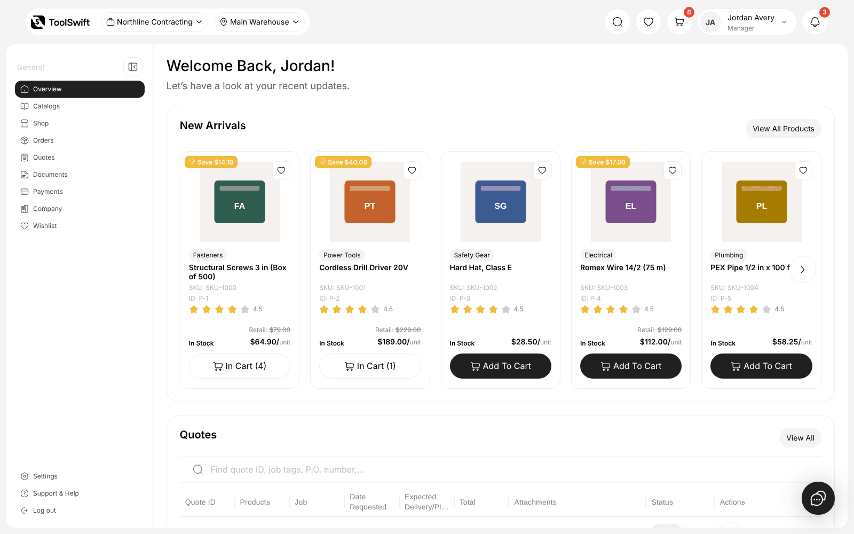Open Payments in sidebar
Image resolution: width=854 pixels, height=534 pixels.
80,192
